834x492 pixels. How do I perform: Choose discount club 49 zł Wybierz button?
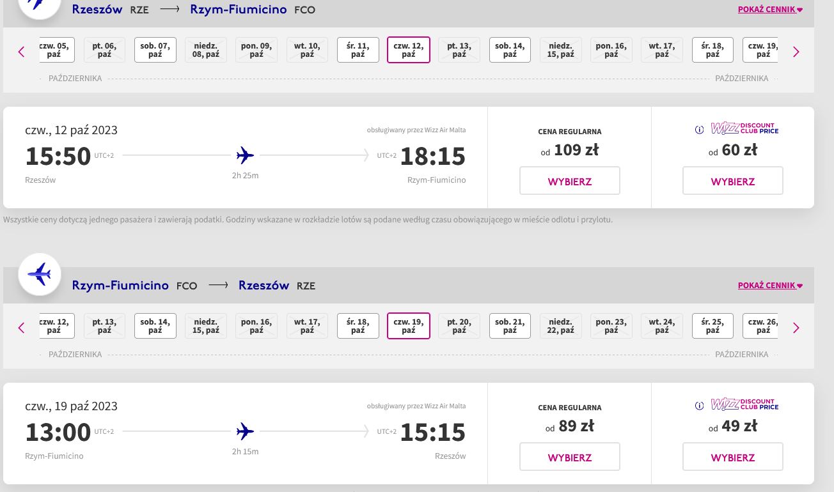[733, 457]
